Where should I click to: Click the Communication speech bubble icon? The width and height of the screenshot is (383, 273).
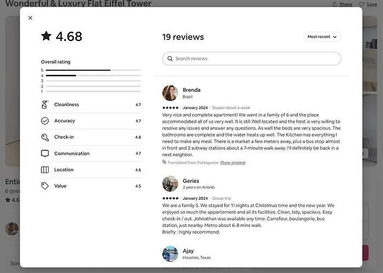(x=45, y=153)
